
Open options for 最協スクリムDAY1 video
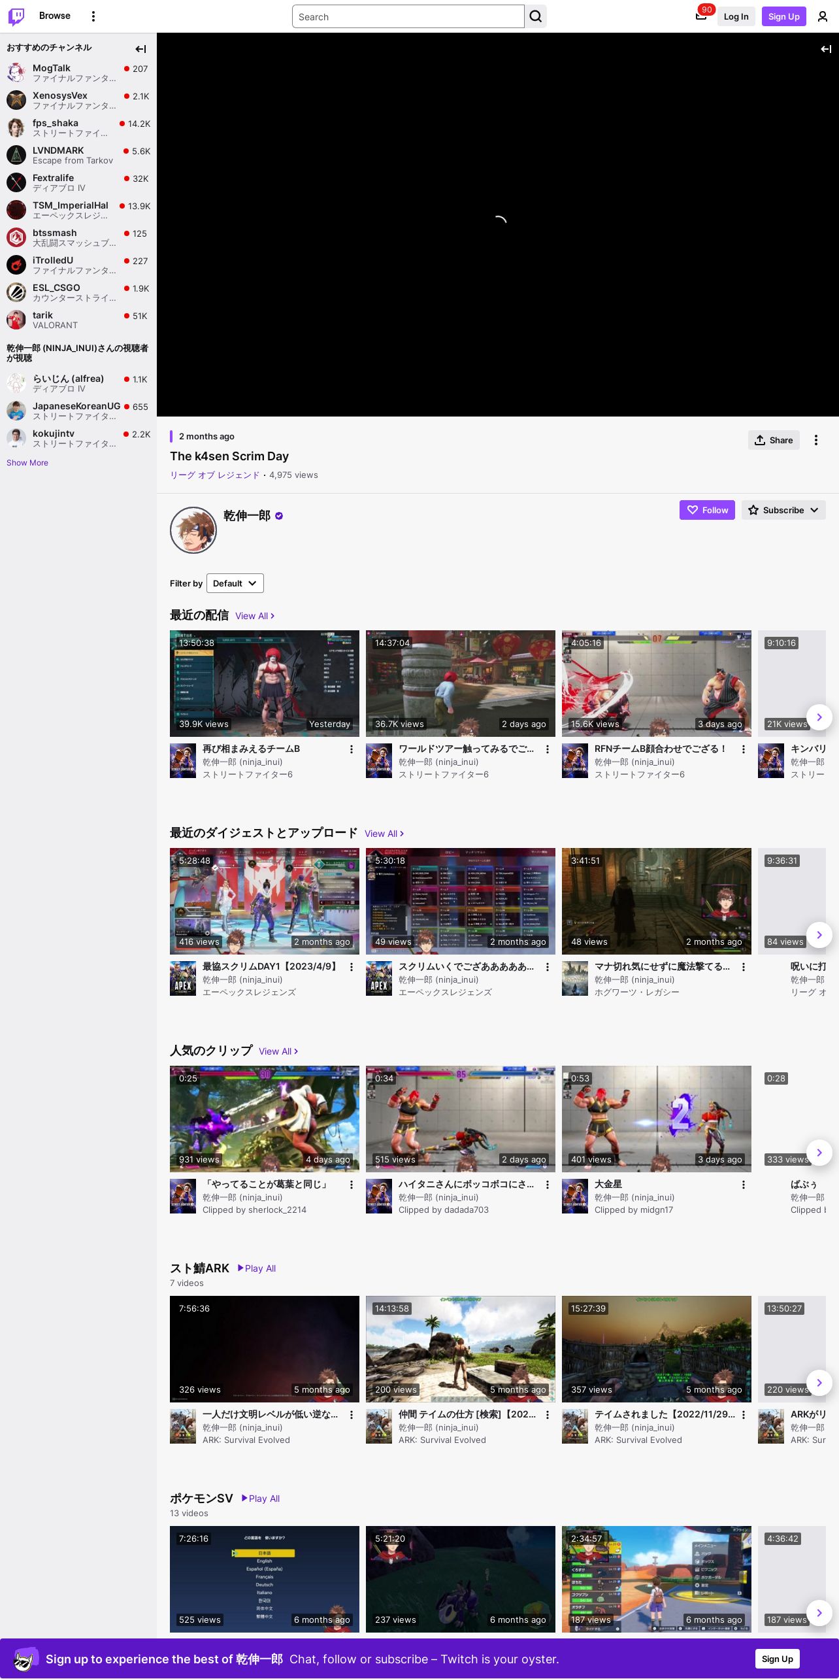pyautogui.click(x=352, y=967)
